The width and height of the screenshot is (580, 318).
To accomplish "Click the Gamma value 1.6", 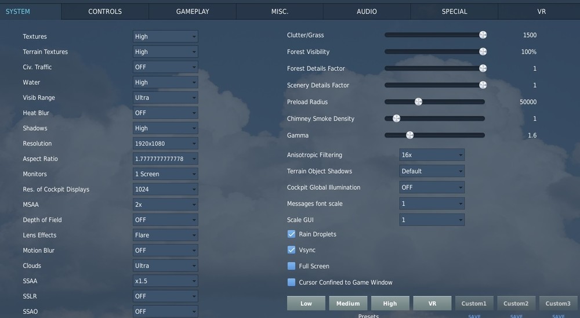I will (x=532, y=135).
